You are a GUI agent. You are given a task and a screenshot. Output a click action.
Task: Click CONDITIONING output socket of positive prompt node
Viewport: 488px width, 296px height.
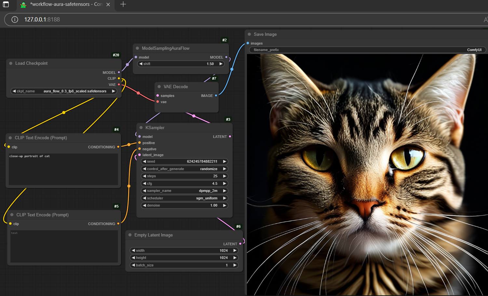(x=118, y=147)
